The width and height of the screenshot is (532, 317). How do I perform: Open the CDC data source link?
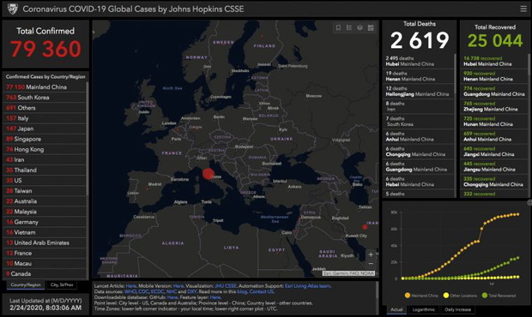143,291
